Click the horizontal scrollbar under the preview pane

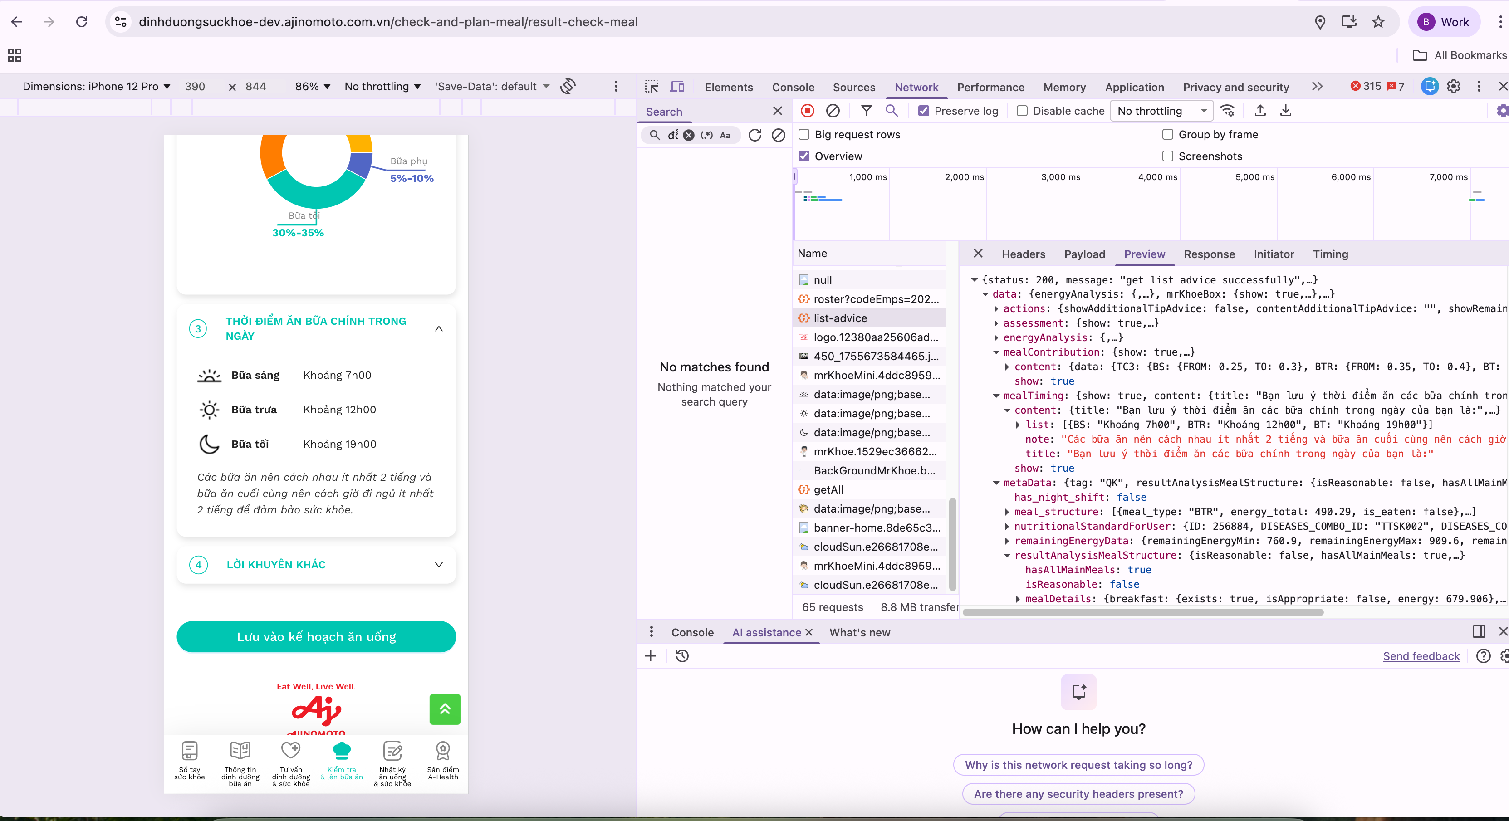[1142, 612]
